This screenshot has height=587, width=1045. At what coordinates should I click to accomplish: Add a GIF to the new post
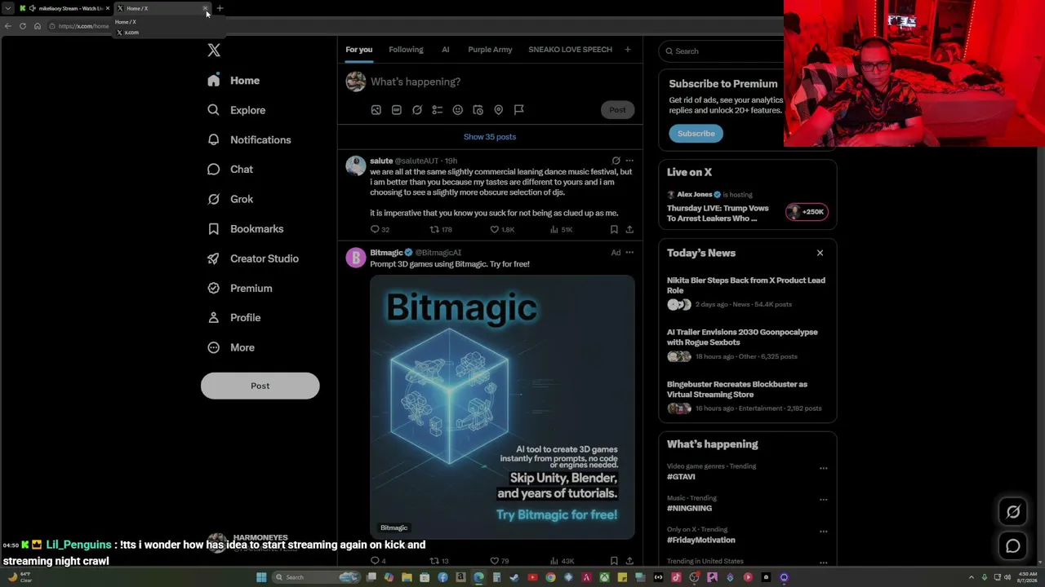(x=396, y=110)
